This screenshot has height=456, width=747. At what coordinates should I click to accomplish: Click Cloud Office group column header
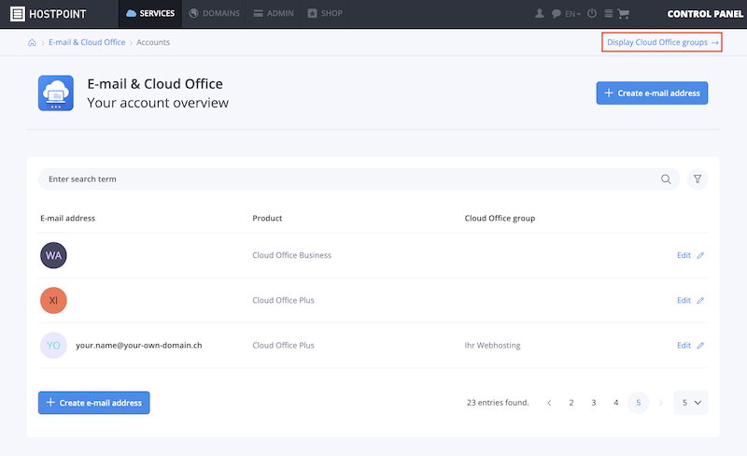[x=500, y=218]
